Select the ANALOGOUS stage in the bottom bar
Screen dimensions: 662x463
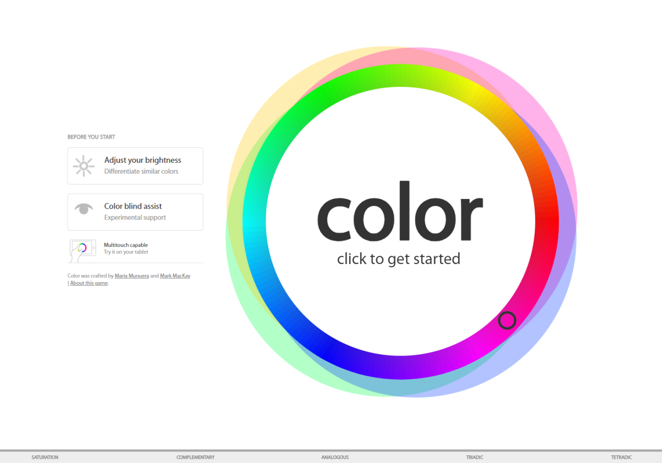click(x=335, y=457)
